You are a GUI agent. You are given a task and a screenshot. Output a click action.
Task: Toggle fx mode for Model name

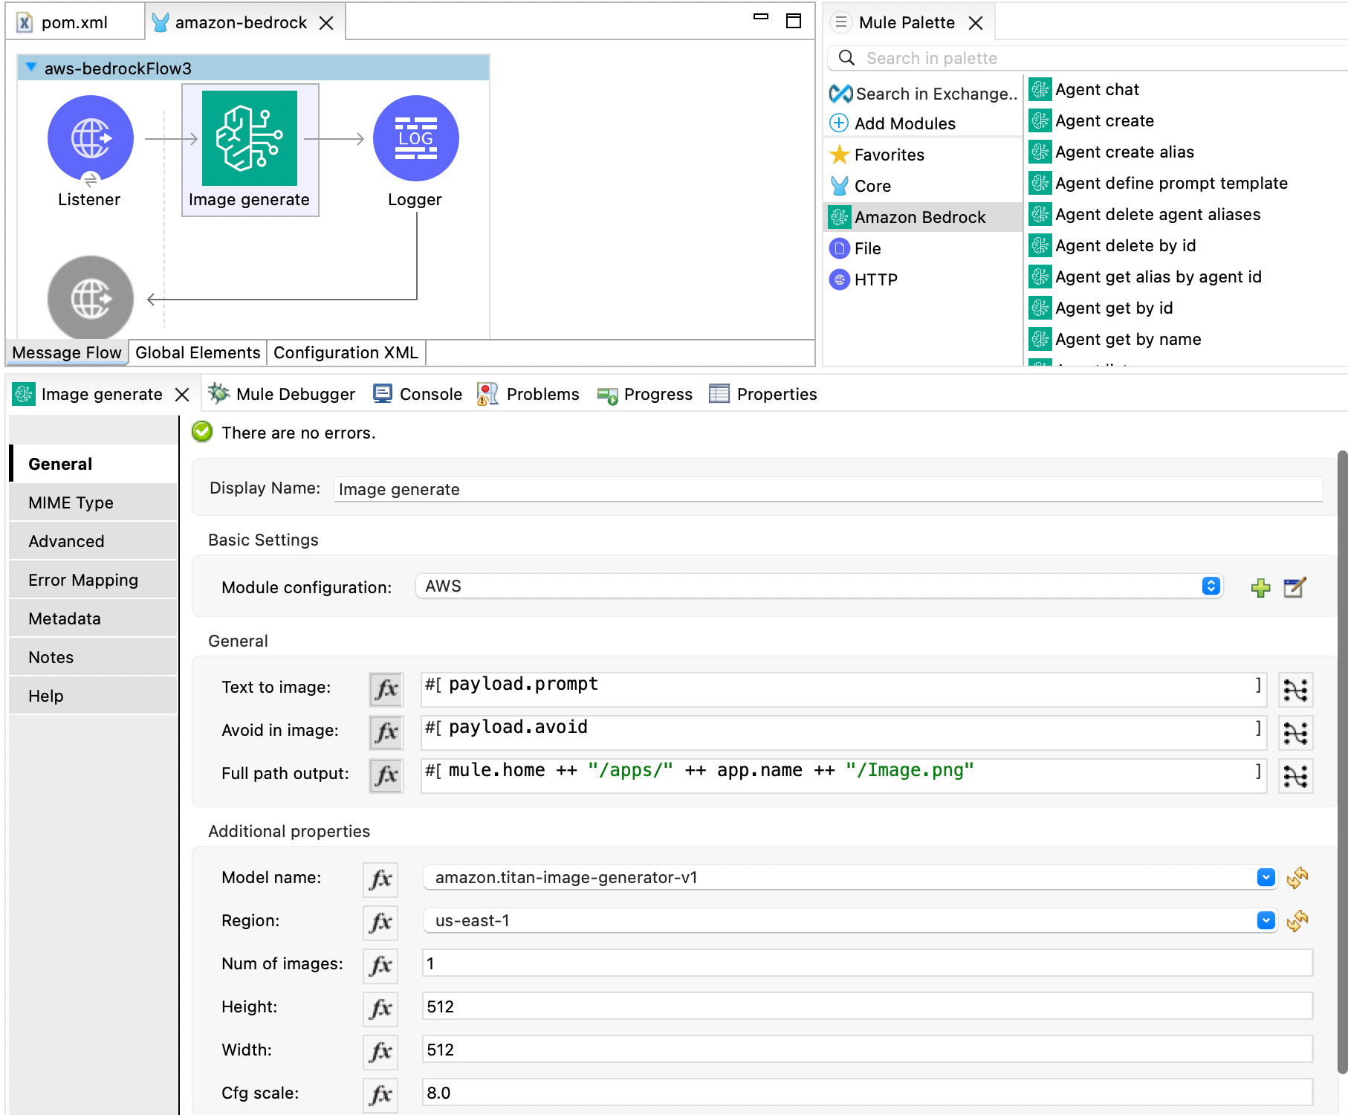pos(380,879)
